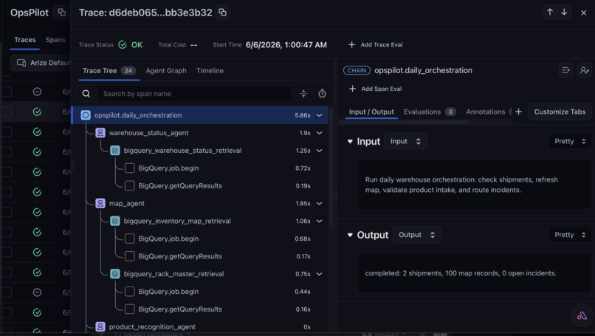595x336 pixels.
Task: Click the Arize Default view icon
Action: point(21,63)
